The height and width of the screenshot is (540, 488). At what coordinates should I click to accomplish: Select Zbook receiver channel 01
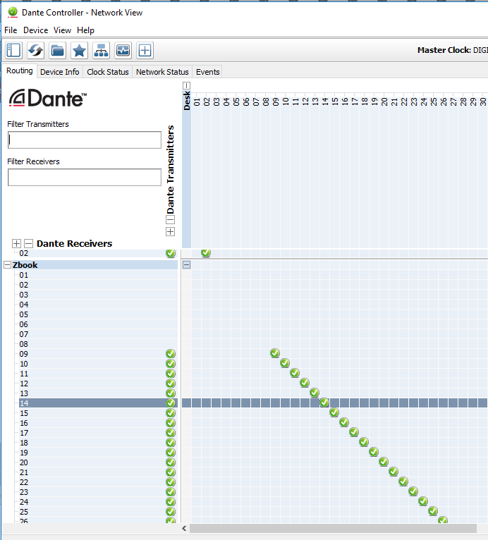[x=23, y=275]
